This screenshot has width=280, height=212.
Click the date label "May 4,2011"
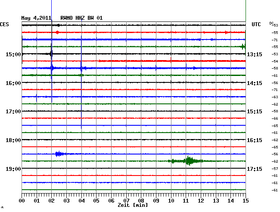(x=37, y=18)
